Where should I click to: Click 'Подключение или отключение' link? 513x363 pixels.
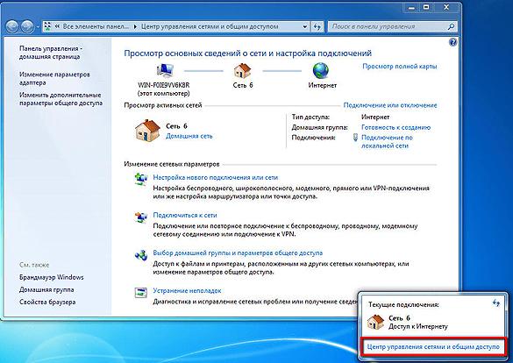[390, 105]
